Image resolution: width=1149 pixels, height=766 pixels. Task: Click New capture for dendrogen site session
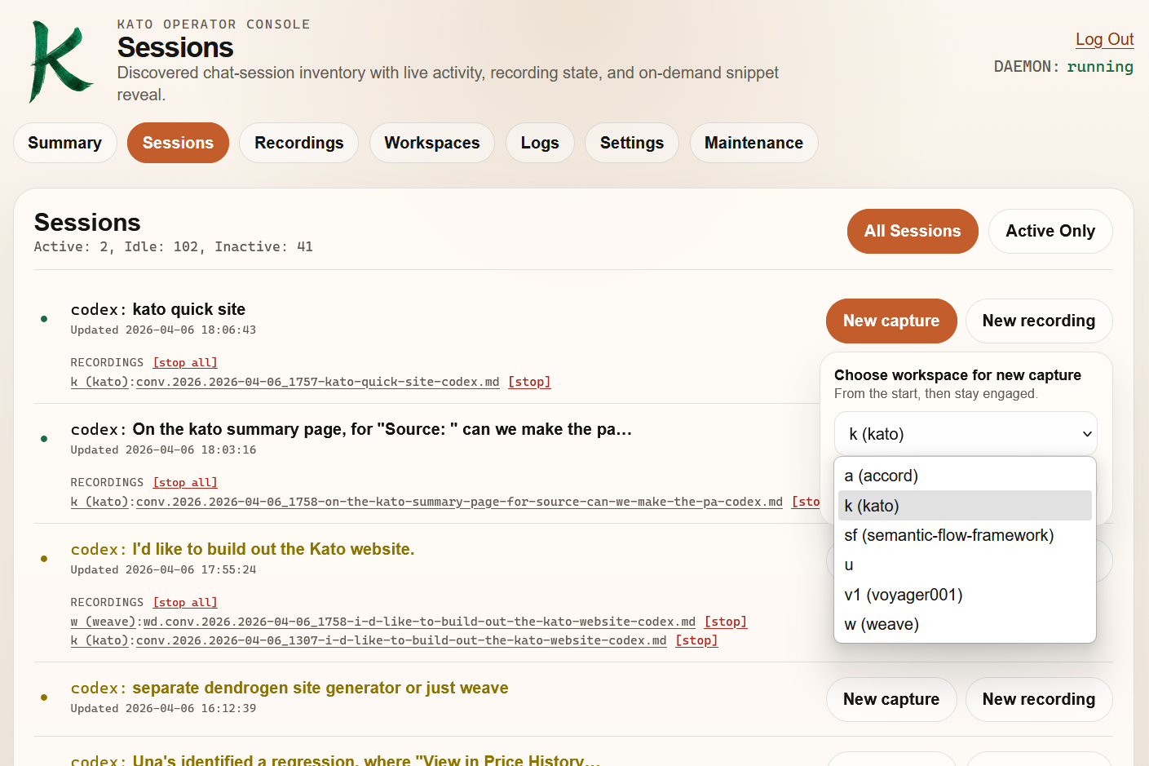pyautogui.click(x=890, y=699)
